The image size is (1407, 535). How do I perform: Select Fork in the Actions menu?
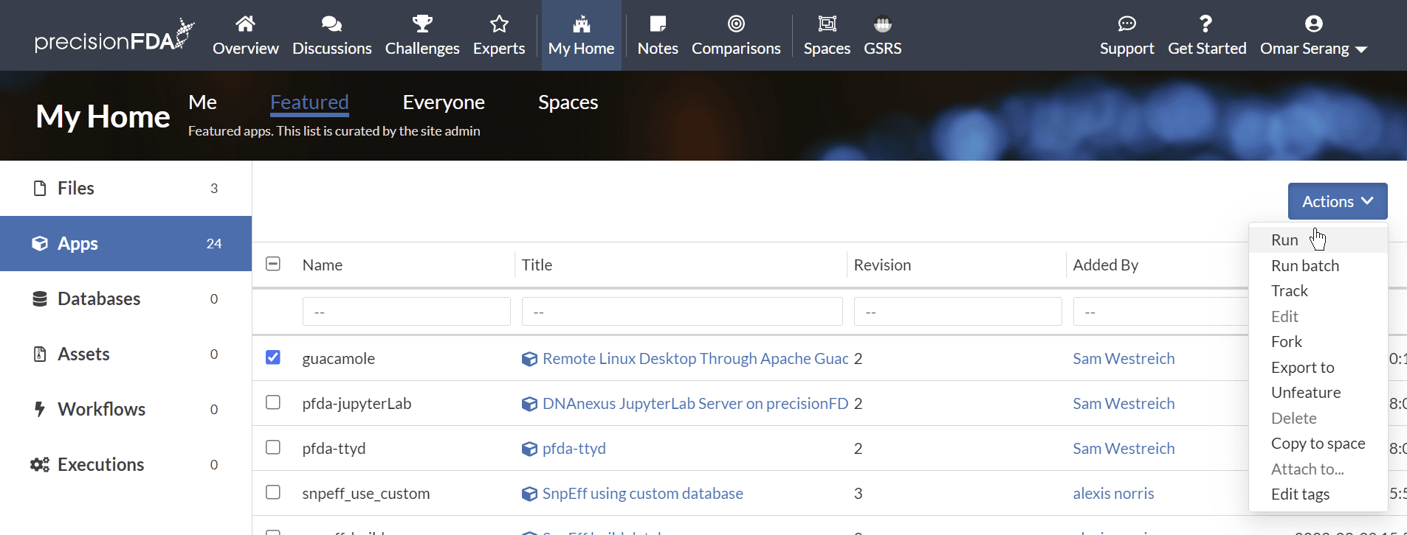click(1286, 342)
